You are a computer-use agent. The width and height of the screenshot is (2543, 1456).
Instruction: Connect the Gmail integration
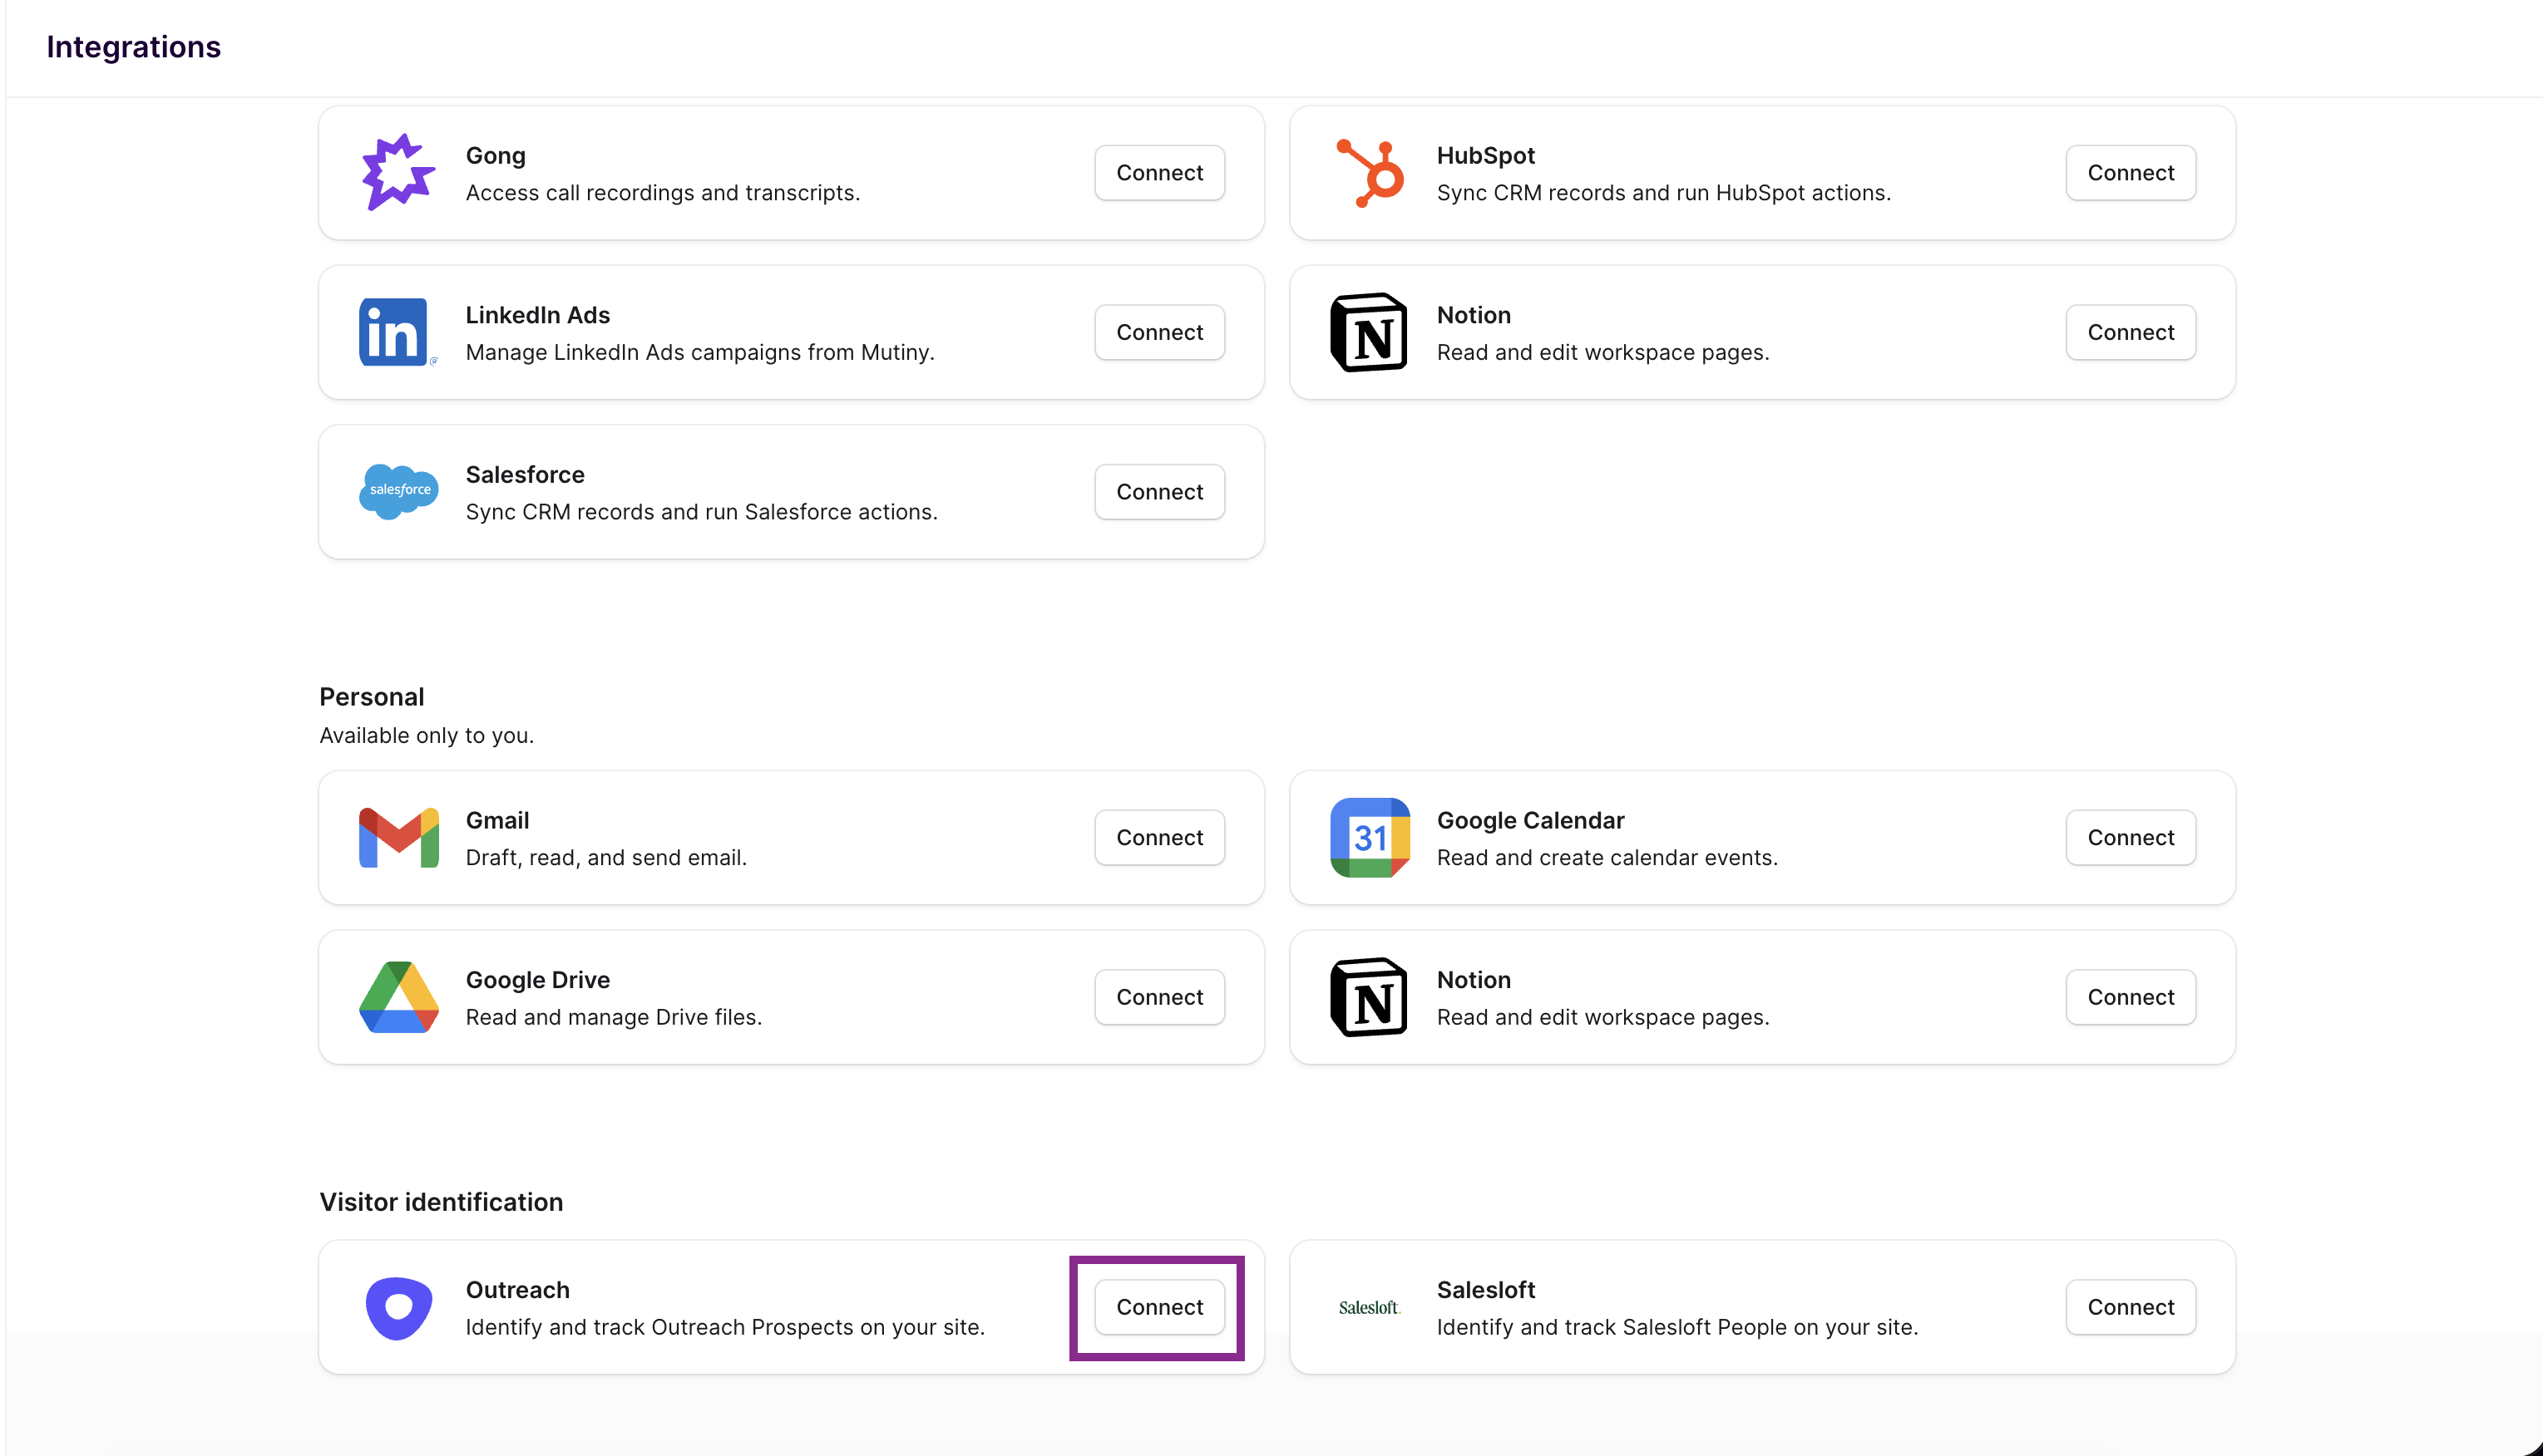coord(1159,837)
